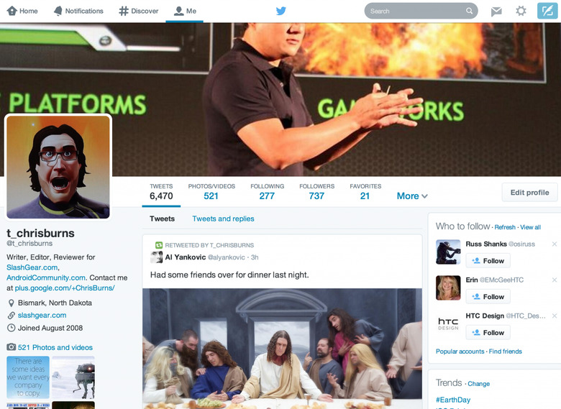The image size is (561, 409).
Task: Expand the More dropdown
Action: (412, 196)
